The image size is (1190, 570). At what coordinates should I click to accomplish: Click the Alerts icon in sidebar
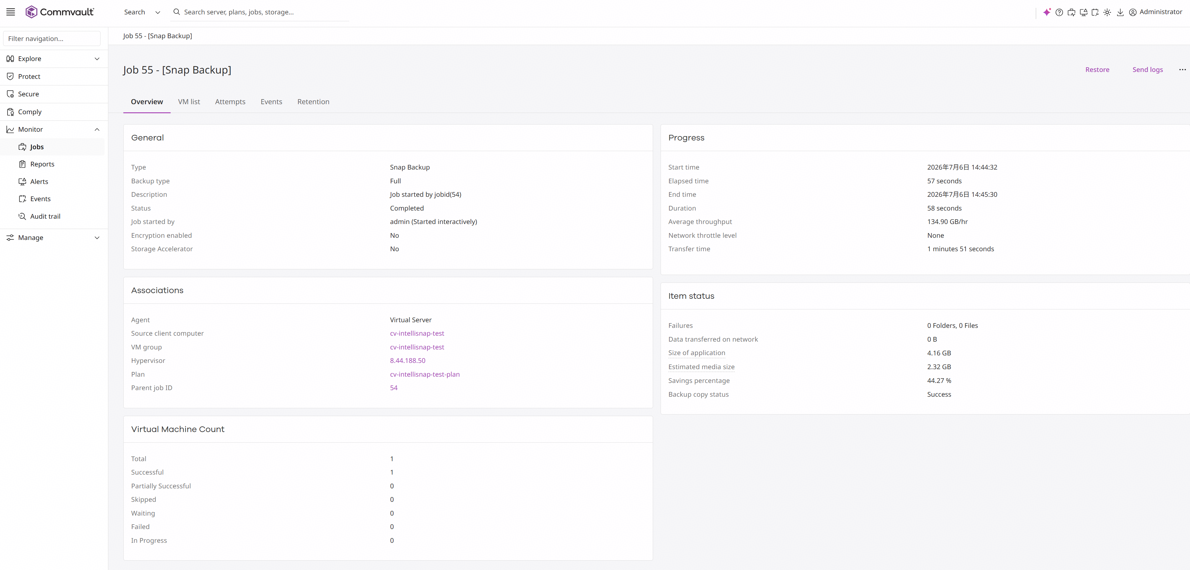(22, 182)
